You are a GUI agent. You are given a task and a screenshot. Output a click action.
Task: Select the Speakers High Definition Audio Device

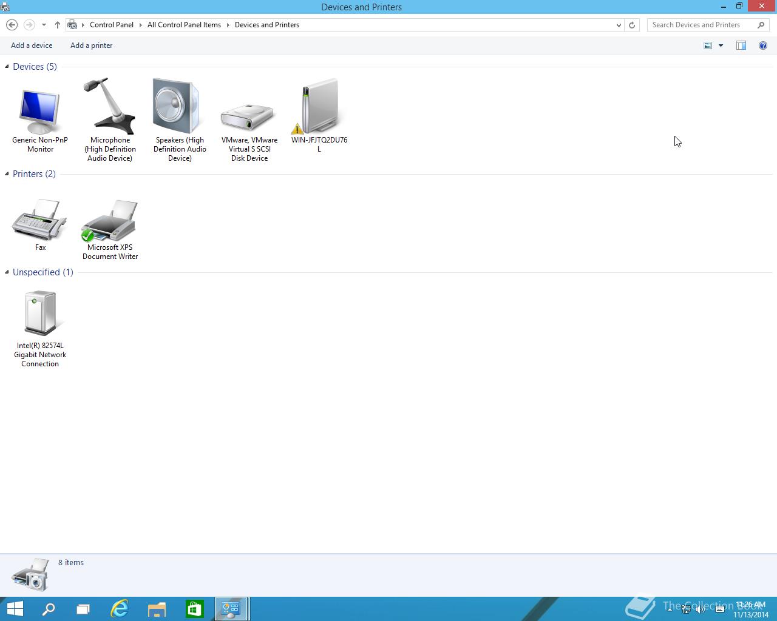(180, 120)
